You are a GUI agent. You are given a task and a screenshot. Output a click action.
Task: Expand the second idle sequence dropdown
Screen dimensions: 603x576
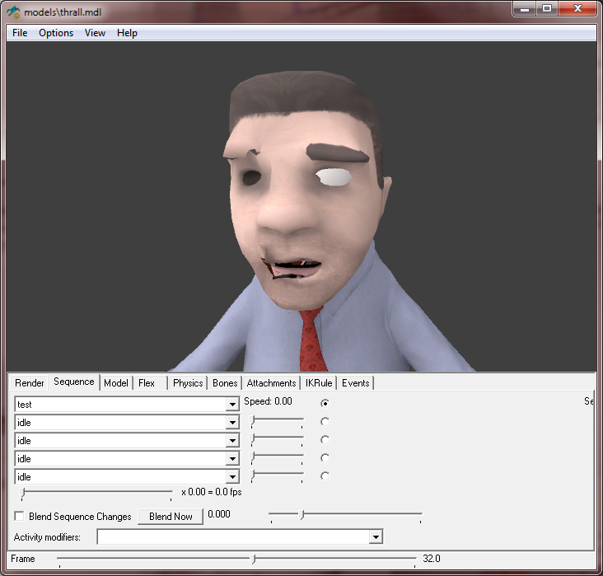[232, 441]
